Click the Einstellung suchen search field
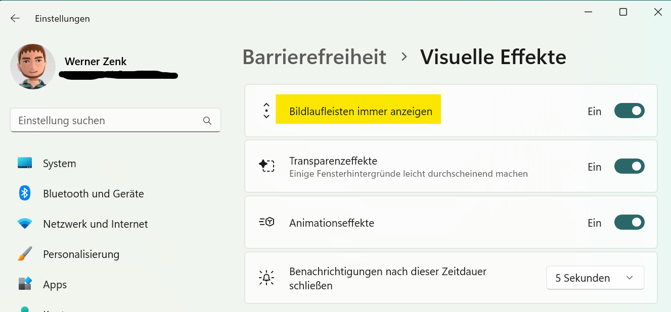This screenshot has width=671, height=312. point(106,121)
